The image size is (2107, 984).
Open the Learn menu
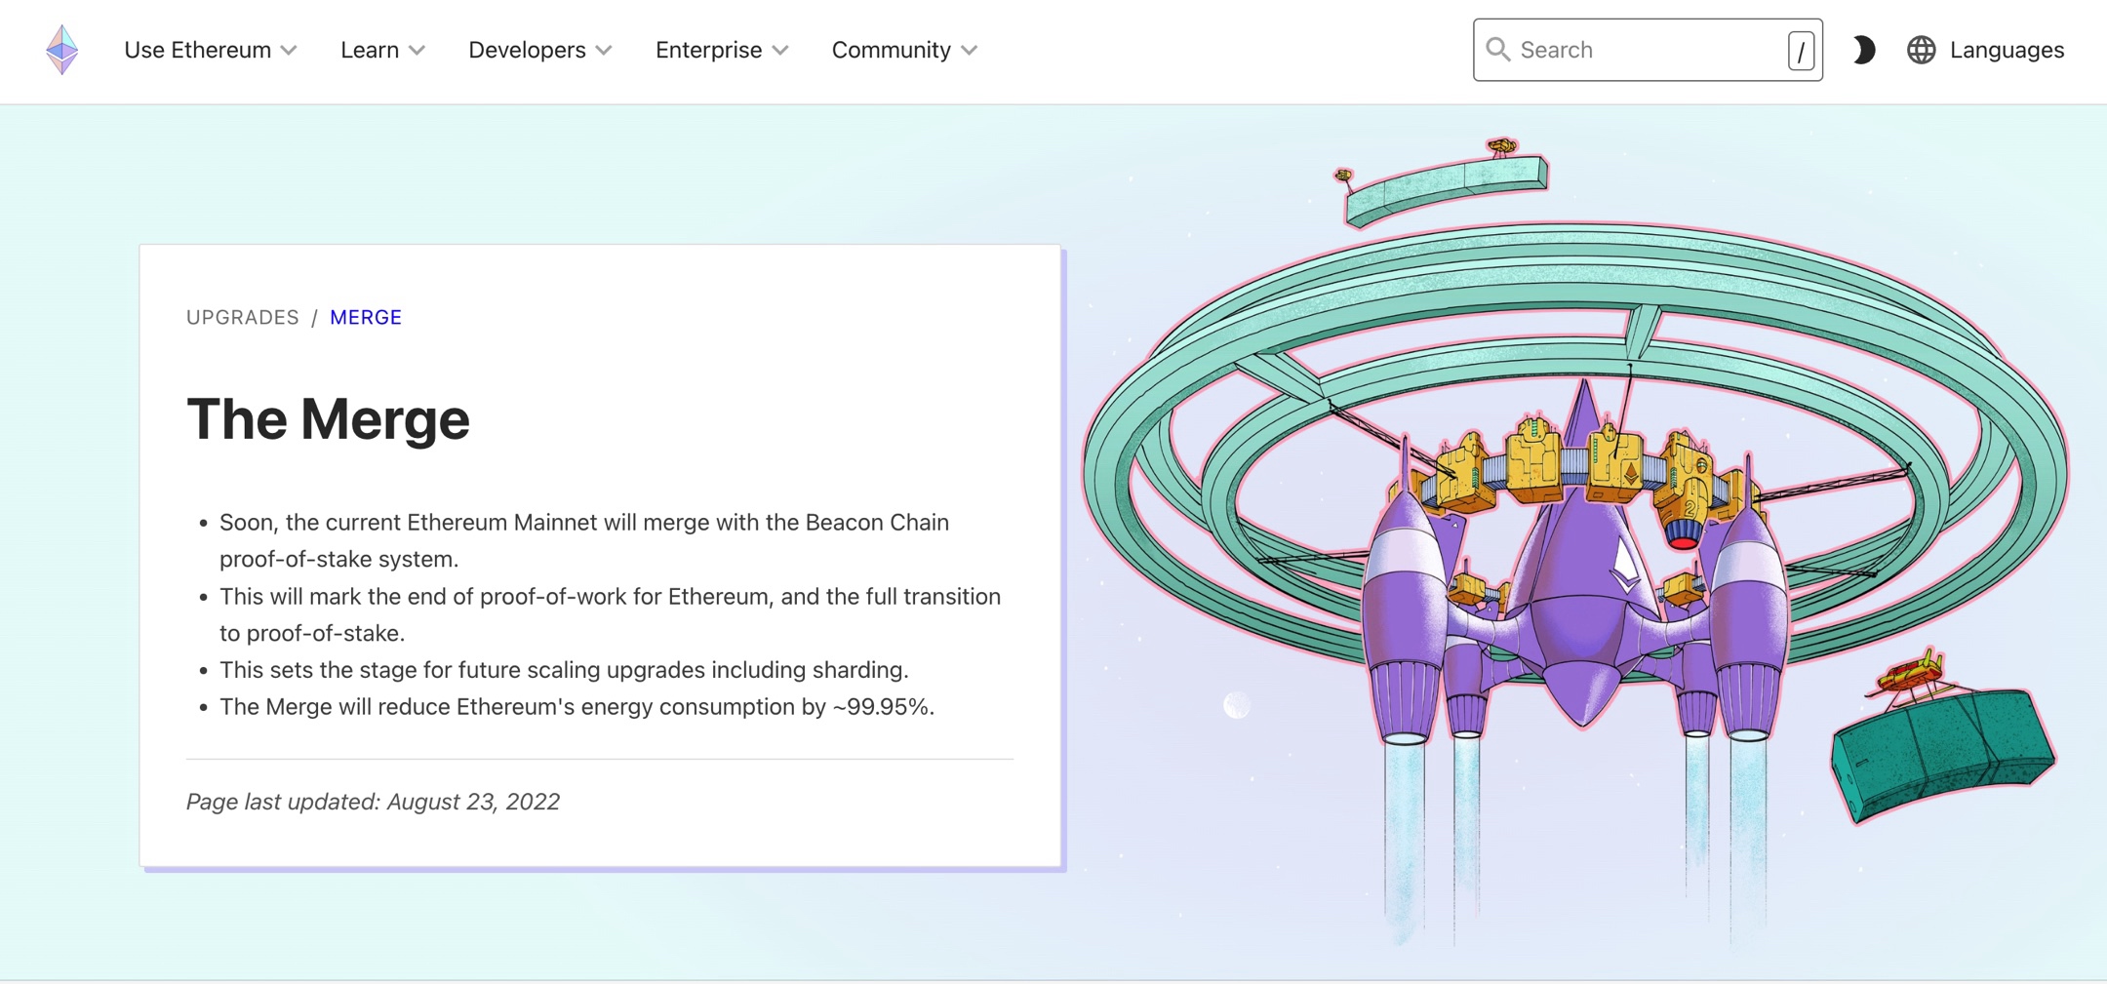click(382, 50)
